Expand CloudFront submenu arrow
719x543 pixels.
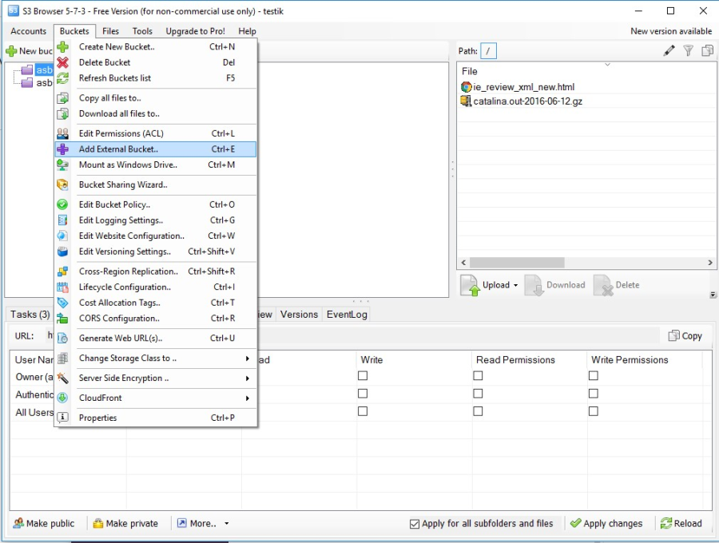[247, 398]
